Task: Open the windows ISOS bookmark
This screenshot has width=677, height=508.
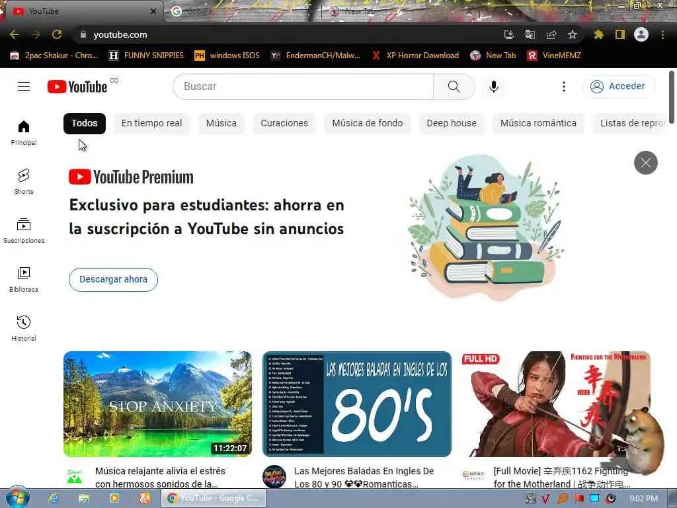Action: tap(227, 56)
